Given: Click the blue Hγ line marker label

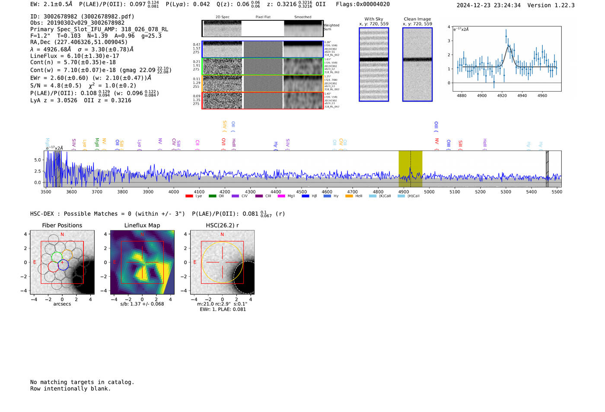Looking at the screenshot, I should pyautogui.click(x=275, y=145).
